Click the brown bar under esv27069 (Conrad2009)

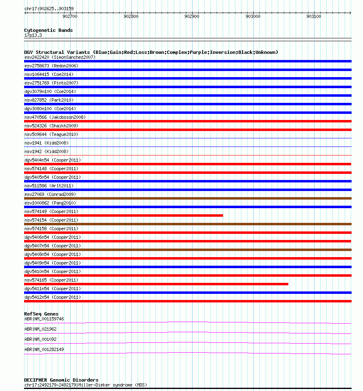click(188, 198)
